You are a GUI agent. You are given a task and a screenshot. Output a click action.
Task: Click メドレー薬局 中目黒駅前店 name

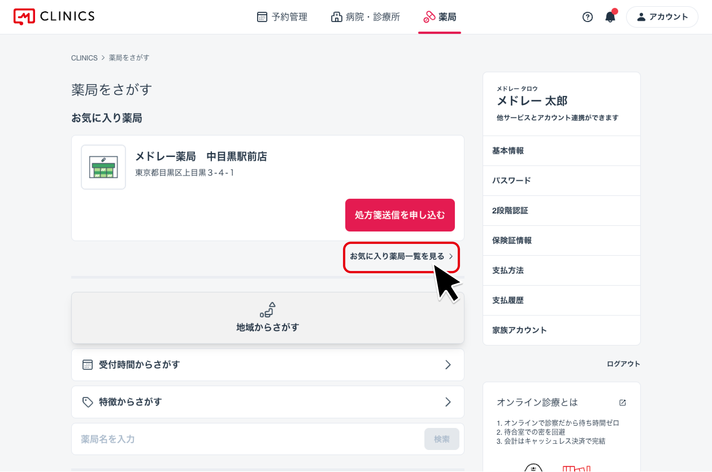(x=201, y=156)
